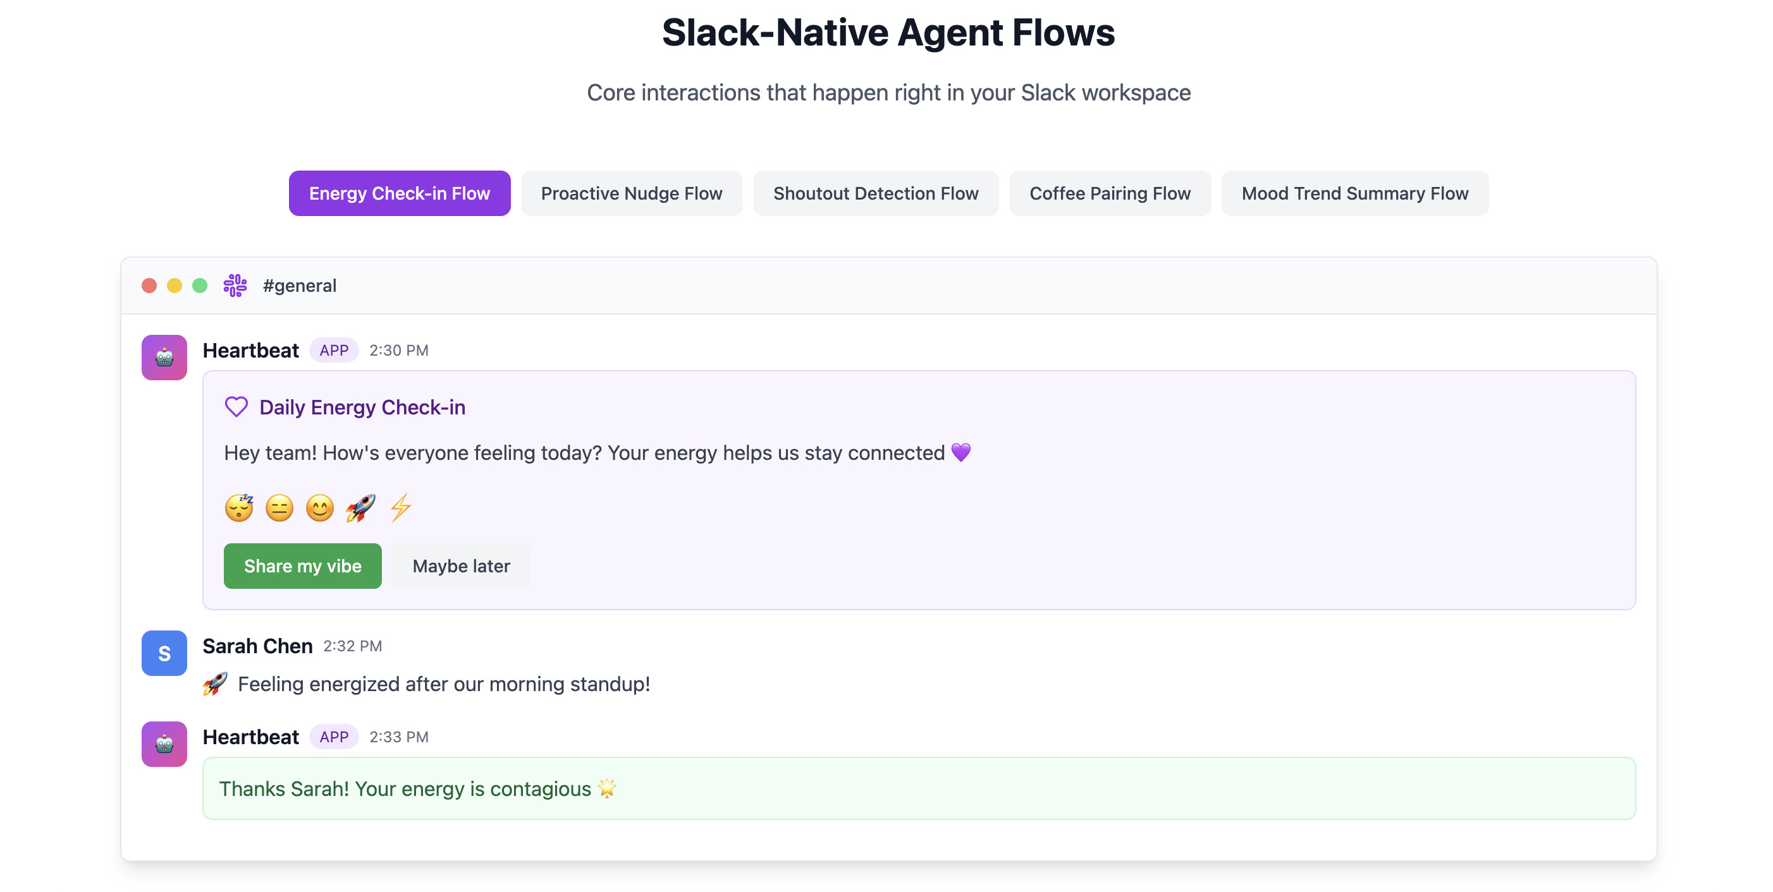This screenshot has height=892, width=1773.
Task: Select the expressionless face emoji
Action: 279,509
